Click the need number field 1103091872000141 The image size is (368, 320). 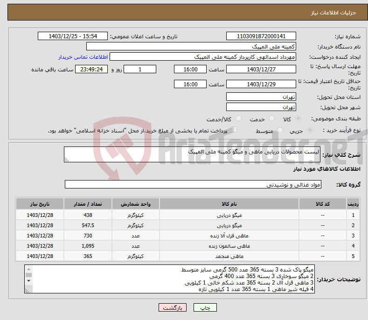coord(261,36)
